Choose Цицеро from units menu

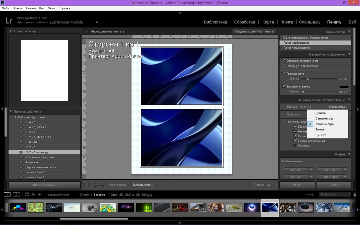(x=327, y=135)
